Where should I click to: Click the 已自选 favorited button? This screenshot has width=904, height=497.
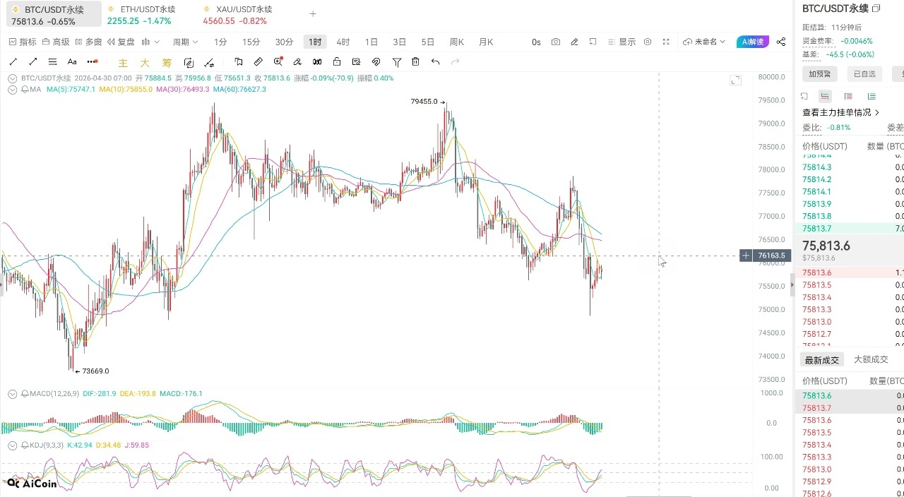coord(864,73)
